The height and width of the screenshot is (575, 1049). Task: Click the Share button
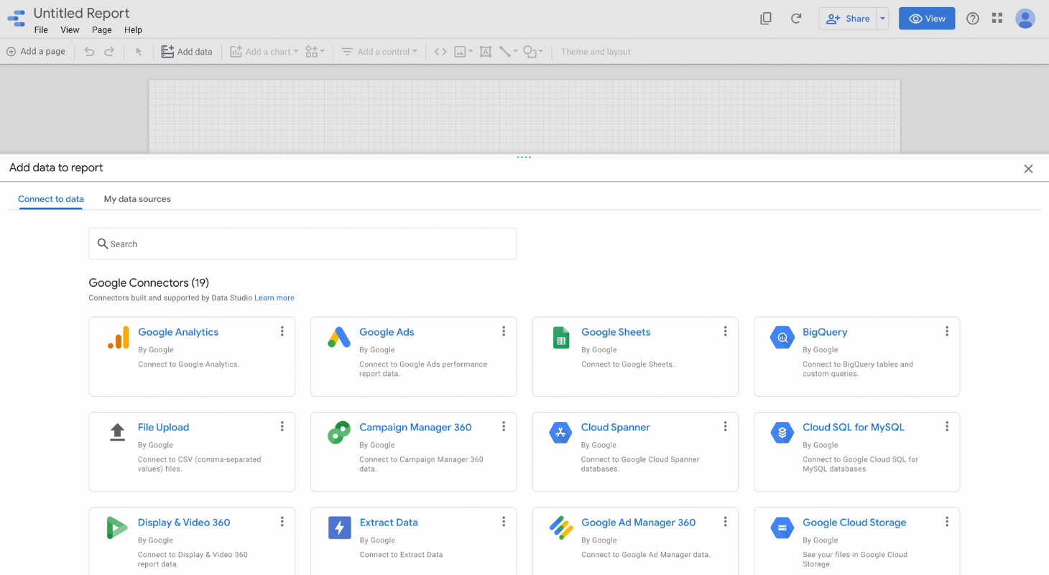click(x=848, y=19)
